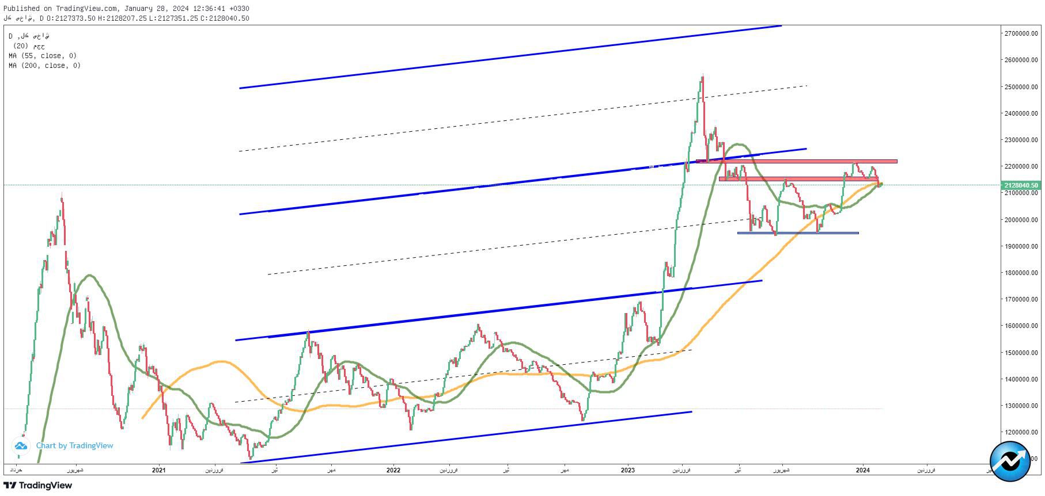1045x496 pixels.
Task: Select the blue support rectangle near 1950000
Action: [798, 233]
